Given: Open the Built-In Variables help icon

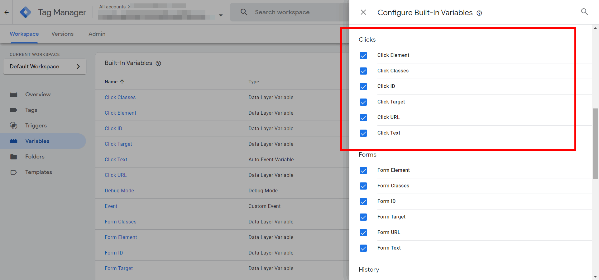Looking at the screenshot, I should click(158, 63).
